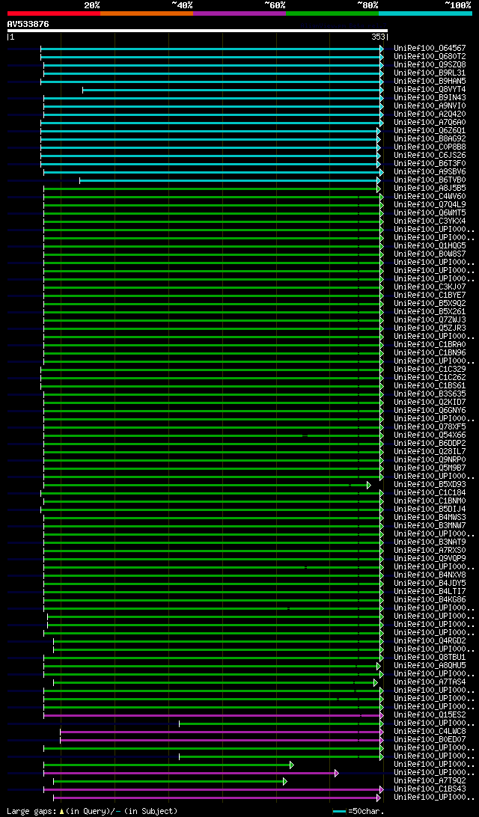Click the 353 query length marker

pyautogui.click(x=378, y=37)
